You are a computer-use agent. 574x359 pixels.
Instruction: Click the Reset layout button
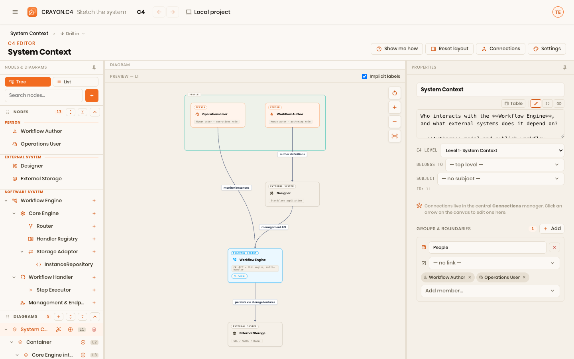pyautogui.click(x=450, y=49)
